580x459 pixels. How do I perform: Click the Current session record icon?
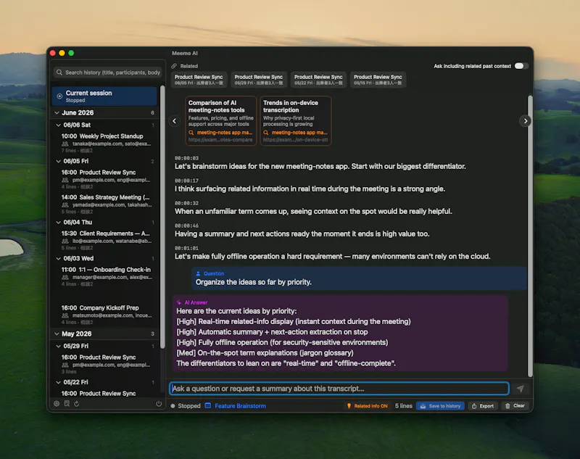tap(59, 96)
